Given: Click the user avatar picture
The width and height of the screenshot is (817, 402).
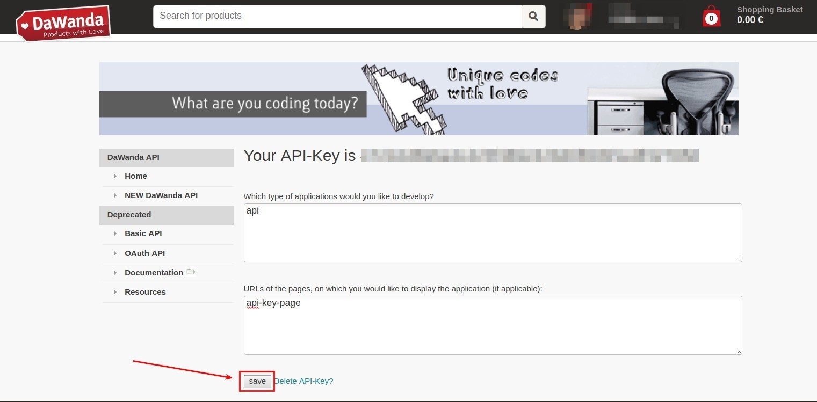Looking at the screenshot, I should [x=578, y=16].
